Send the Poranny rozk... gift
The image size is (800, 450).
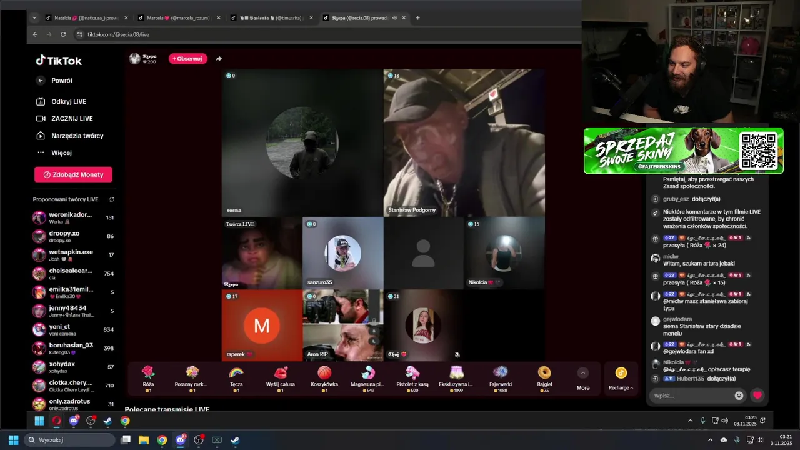[x=192, y=378]
